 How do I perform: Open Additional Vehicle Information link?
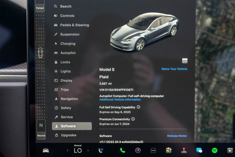pos(120,100)
